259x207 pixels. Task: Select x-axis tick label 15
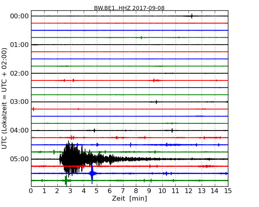coord(228,191)
